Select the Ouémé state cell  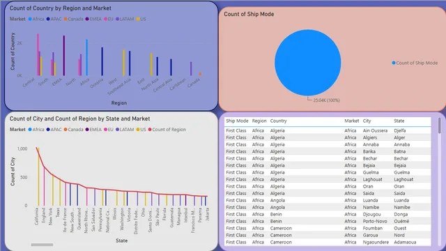[401, 221]
